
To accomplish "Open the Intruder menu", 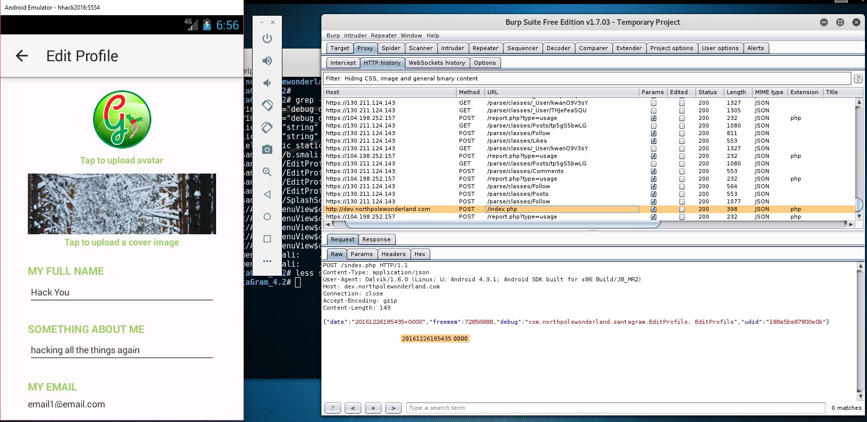I will 355,35.
